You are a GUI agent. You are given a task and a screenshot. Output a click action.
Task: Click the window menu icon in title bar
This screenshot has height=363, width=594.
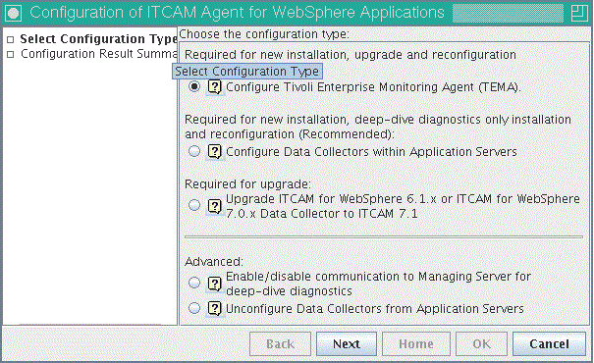coord(14,13)
